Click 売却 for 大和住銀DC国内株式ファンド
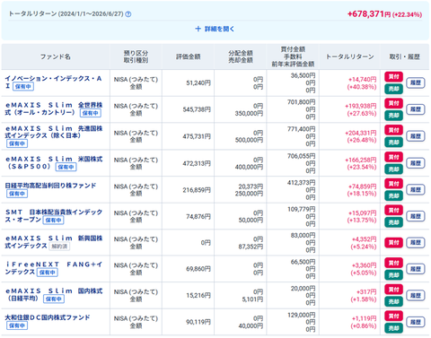The height and width of the screenshot is (338, 431). [x=393, y=328]
